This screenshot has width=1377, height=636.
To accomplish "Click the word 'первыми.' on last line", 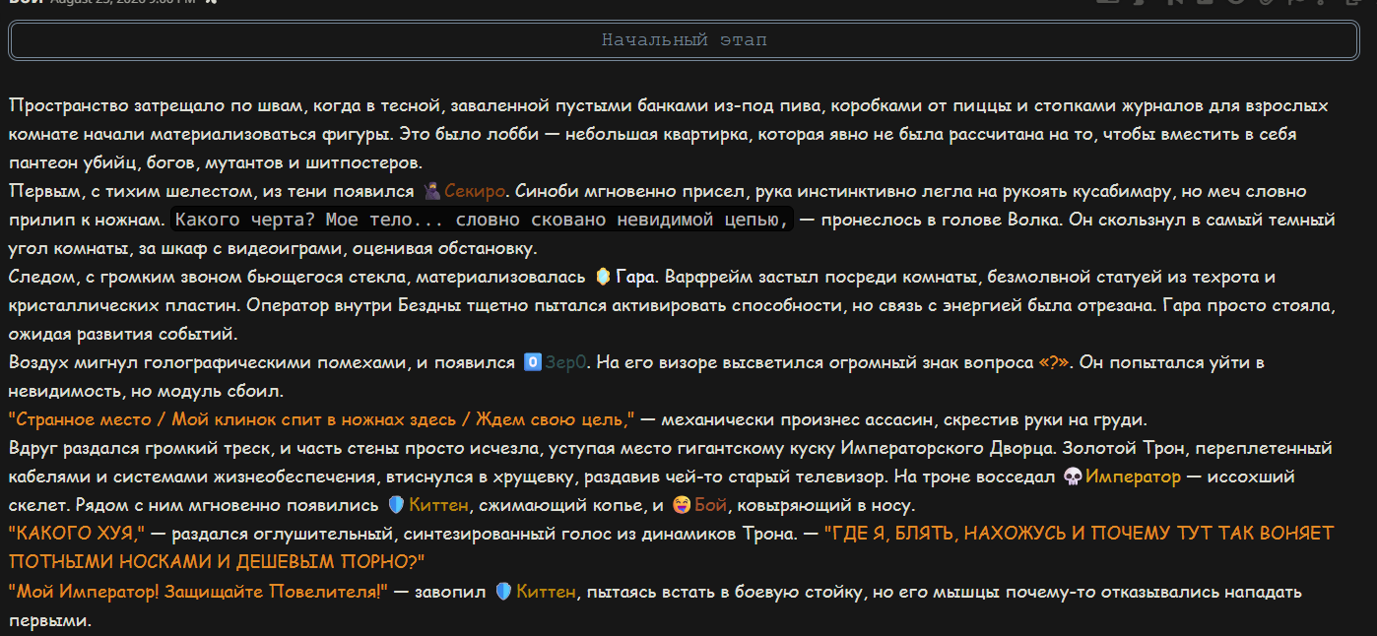I will (49, 620).
